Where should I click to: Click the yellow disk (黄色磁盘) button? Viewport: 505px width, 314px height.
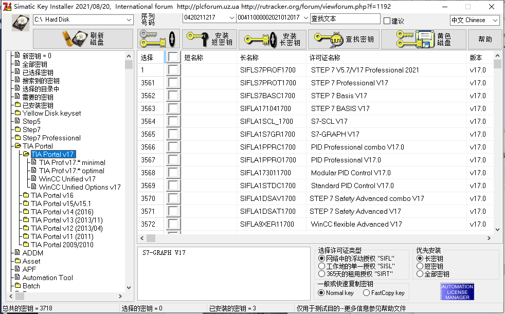click(430, 39)
